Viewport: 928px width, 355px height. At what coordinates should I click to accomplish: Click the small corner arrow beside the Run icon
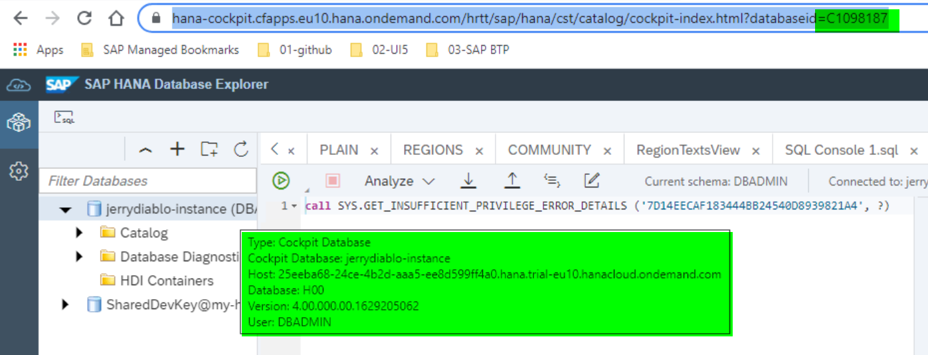pos(307,191)
